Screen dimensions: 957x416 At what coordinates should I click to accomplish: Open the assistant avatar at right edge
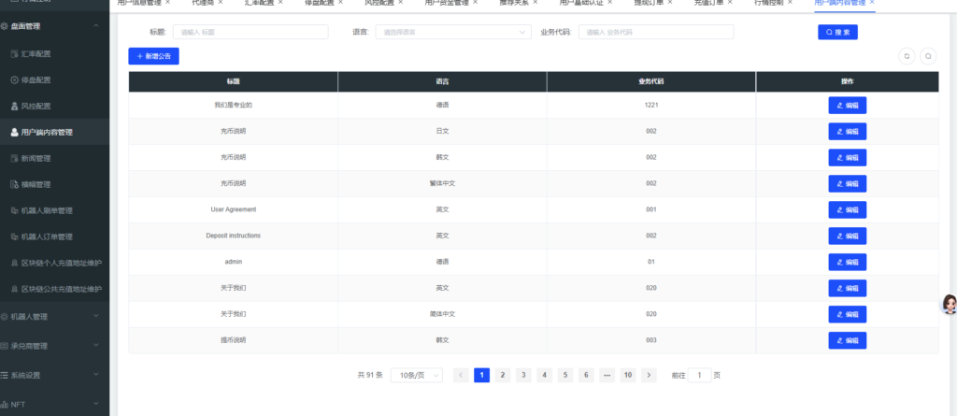[x=950, y=304]
